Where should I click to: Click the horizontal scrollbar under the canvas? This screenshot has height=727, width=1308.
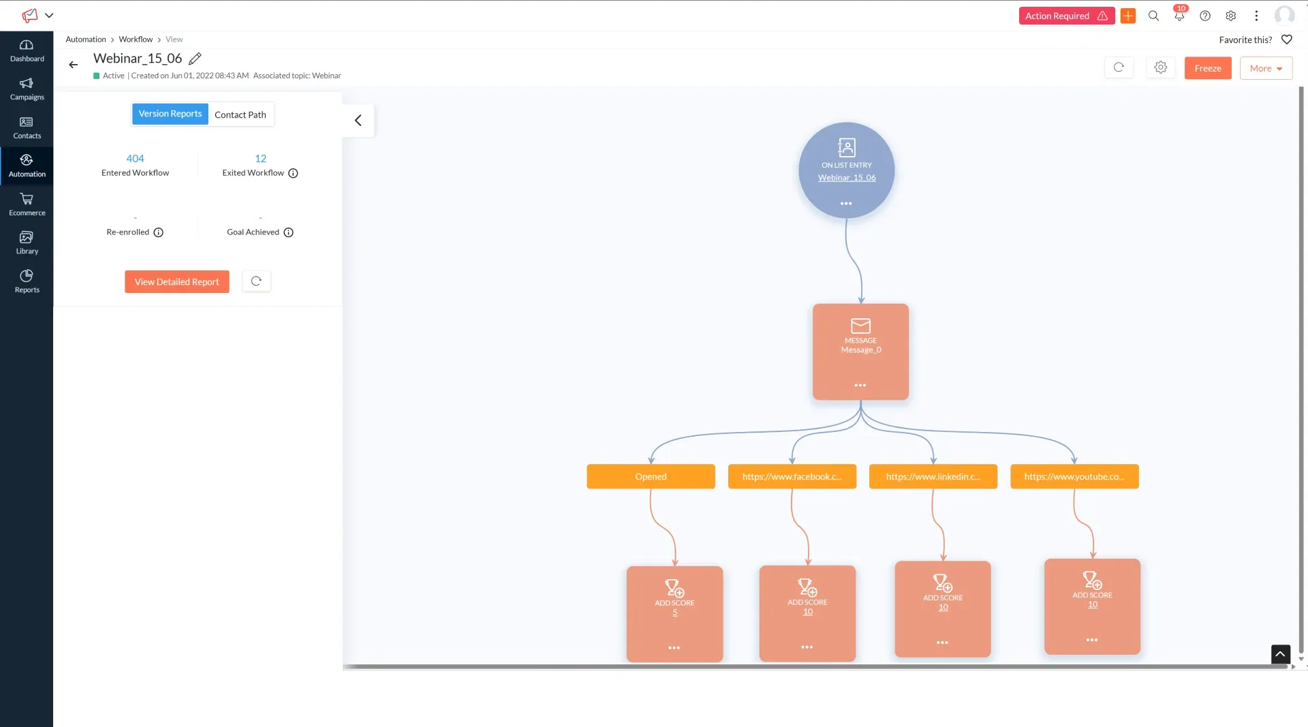click(815, 667)
